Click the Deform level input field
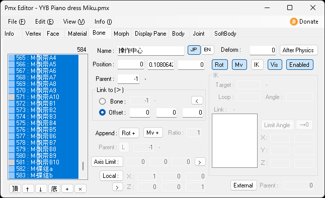The image size is (325, 198). 263,50
